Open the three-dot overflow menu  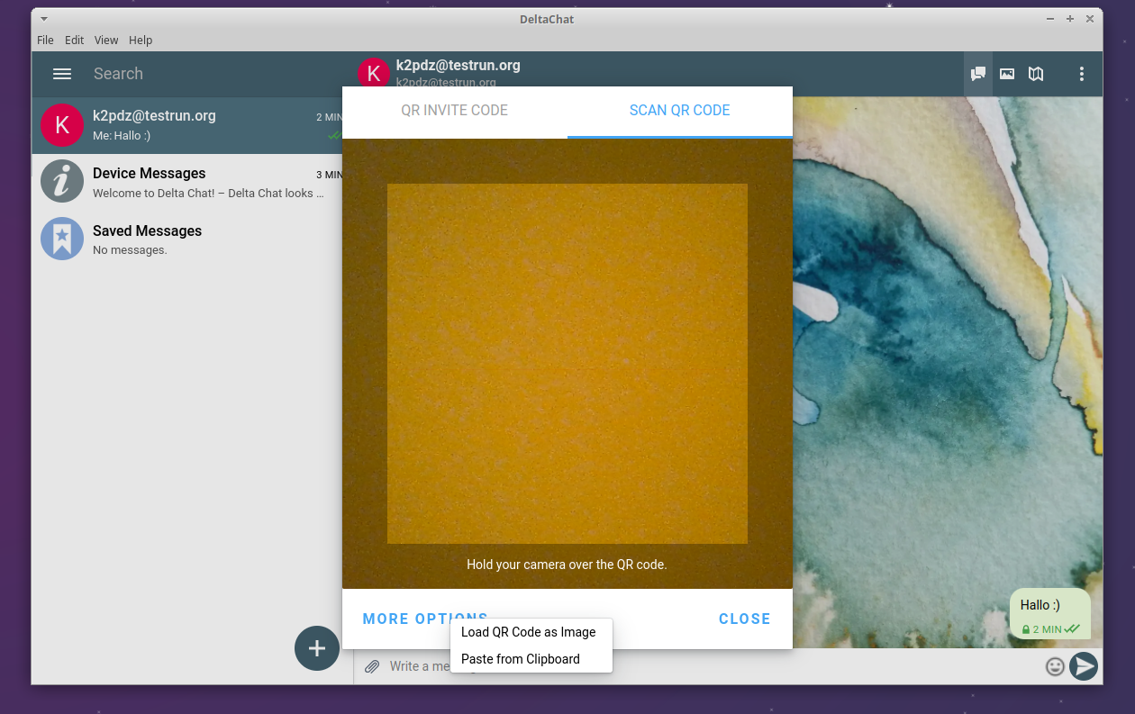(1081, 74)
